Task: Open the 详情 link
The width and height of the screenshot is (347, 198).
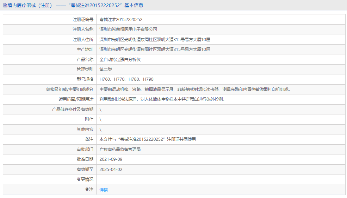Action: 104,190
